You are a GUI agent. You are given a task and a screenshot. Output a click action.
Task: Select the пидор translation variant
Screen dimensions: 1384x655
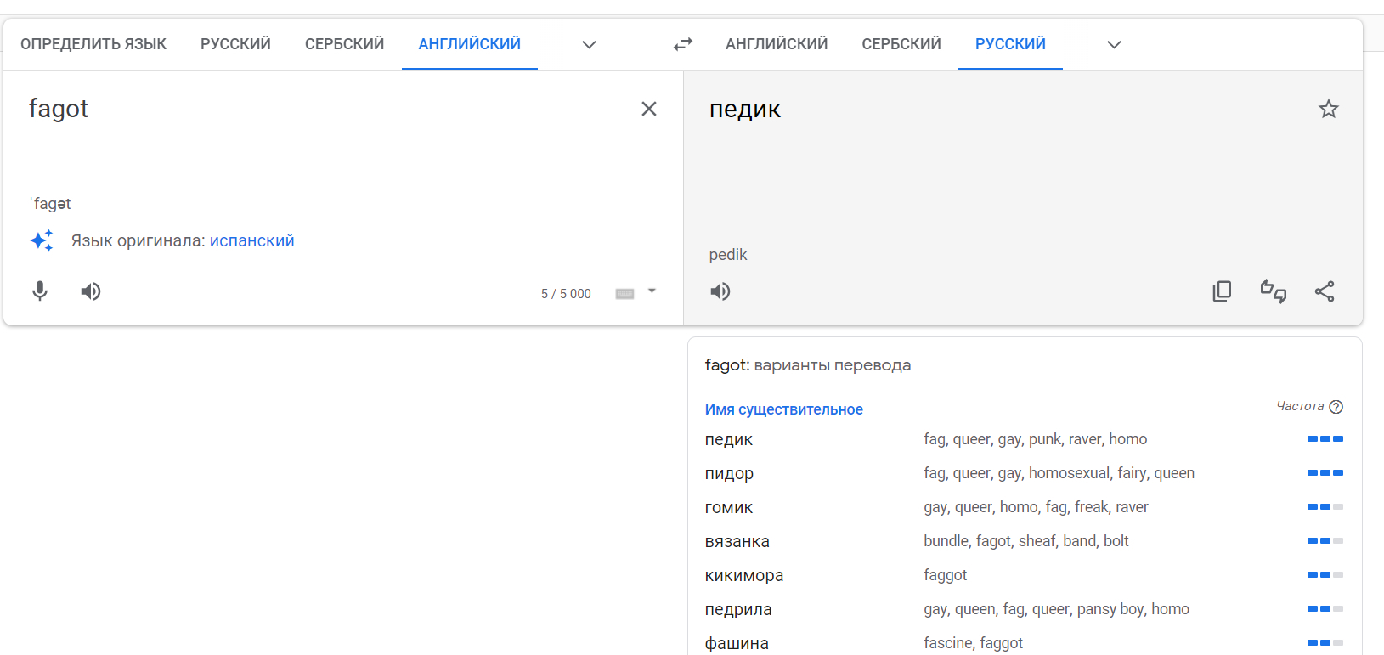click(x=729, y=473)
